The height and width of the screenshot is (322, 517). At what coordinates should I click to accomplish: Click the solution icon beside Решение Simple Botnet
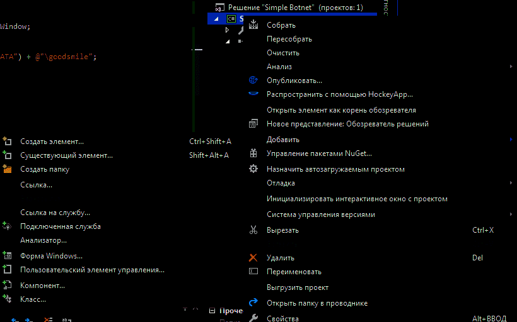point(219,8)
